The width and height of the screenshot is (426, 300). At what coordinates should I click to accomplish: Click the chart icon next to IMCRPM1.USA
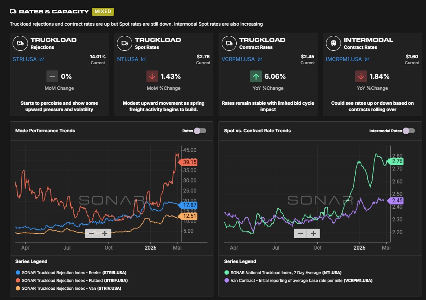(x=367, y=59)
